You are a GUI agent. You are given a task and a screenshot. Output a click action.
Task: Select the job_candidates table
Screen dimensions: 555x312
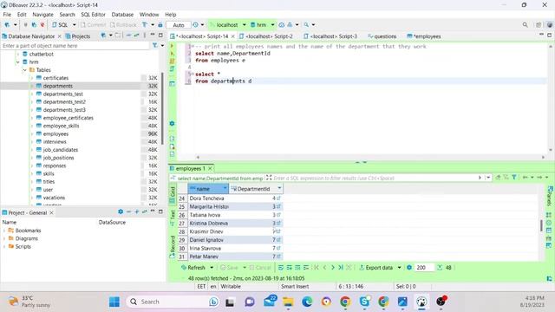(x=60, y=150)
